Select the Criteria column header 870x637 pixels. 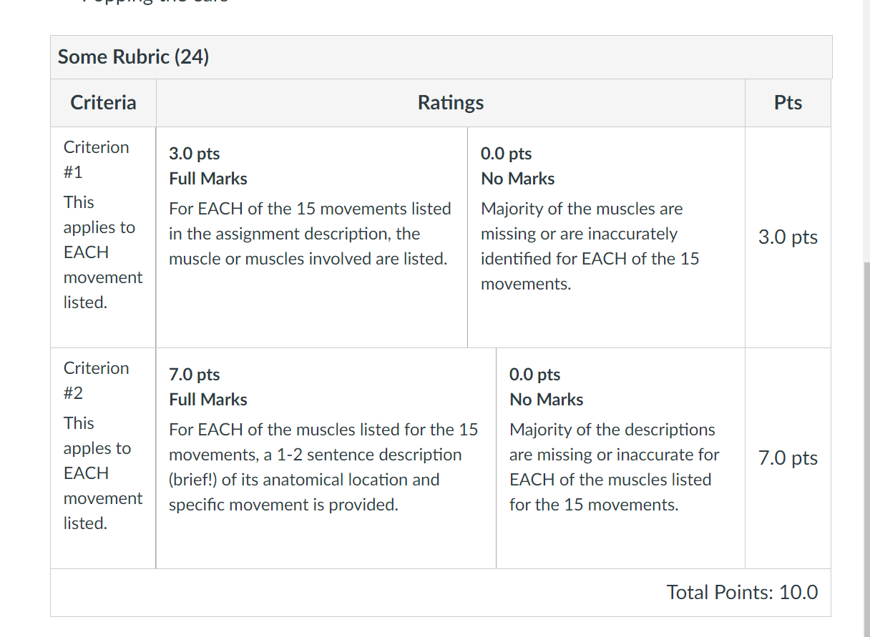click(103, 102)
